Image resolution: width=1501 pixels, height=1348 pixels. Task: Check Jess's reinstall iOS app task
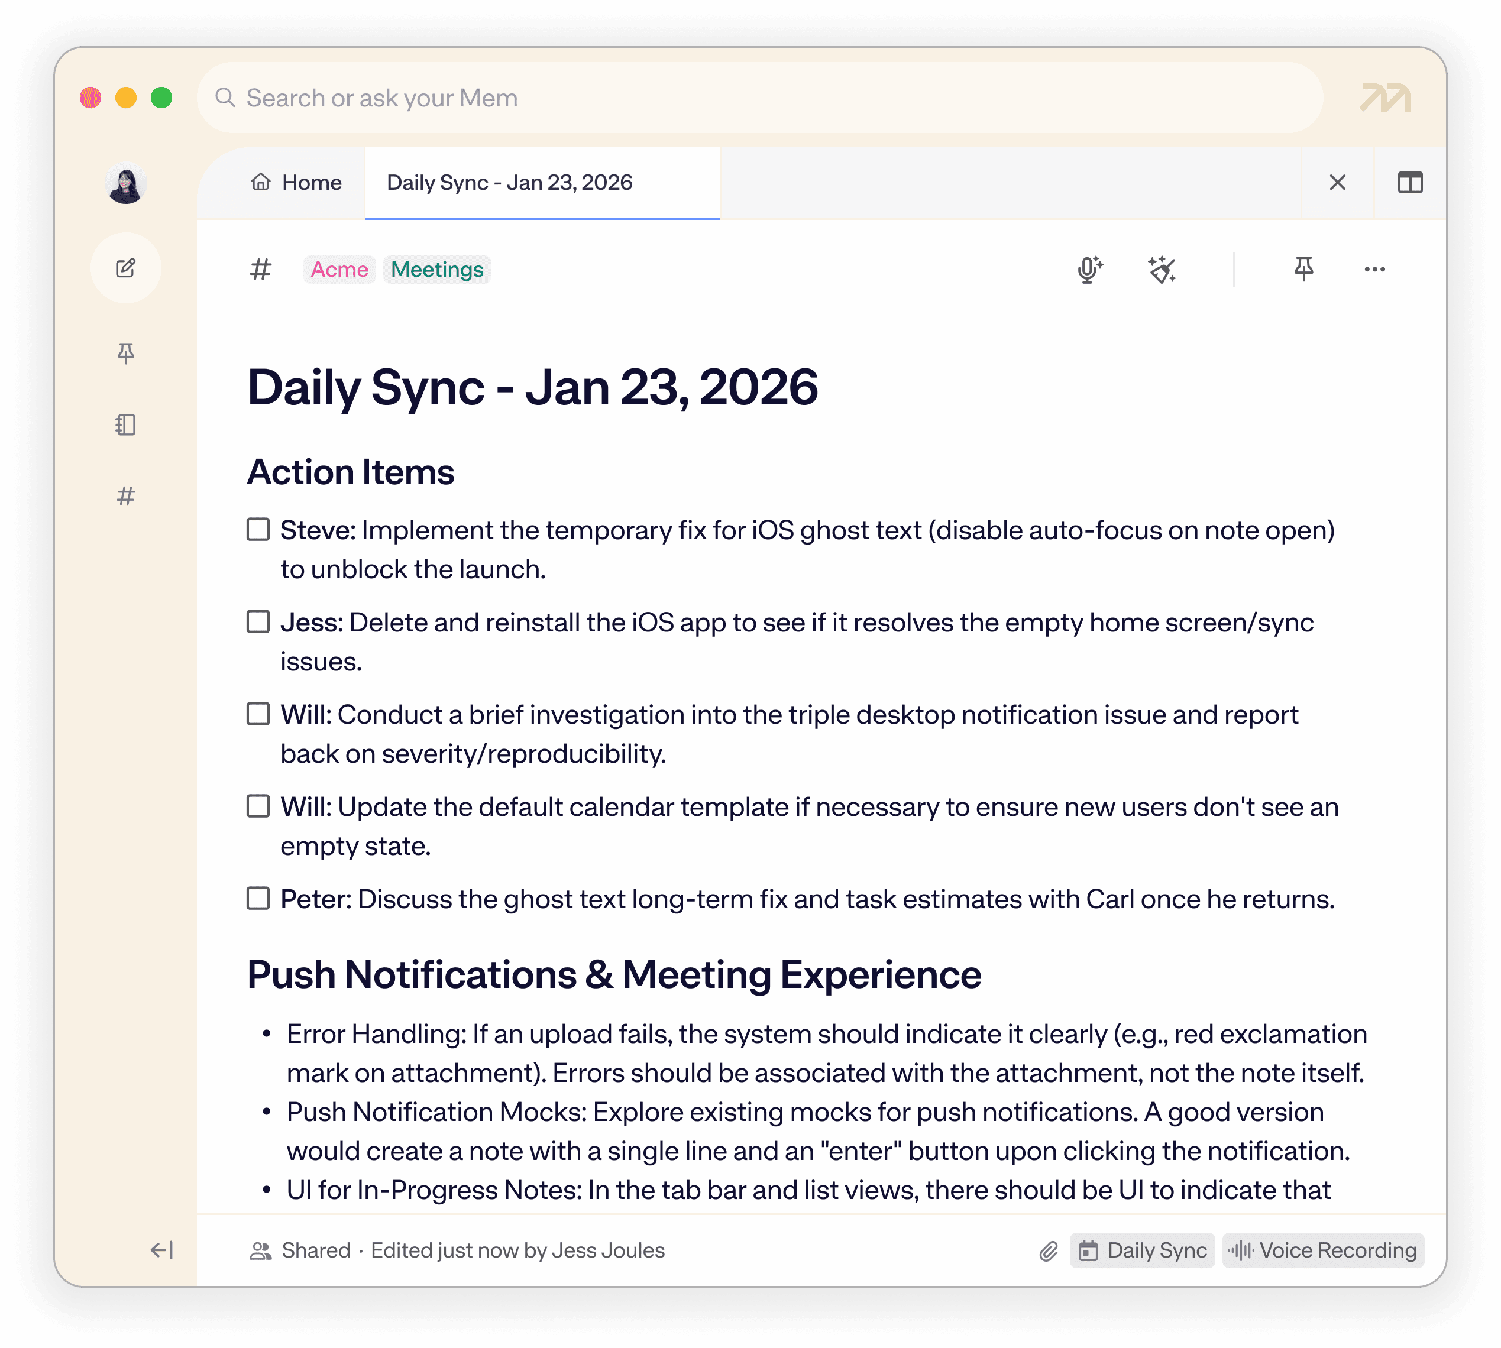pyautogui.click(x=258, y=621)
